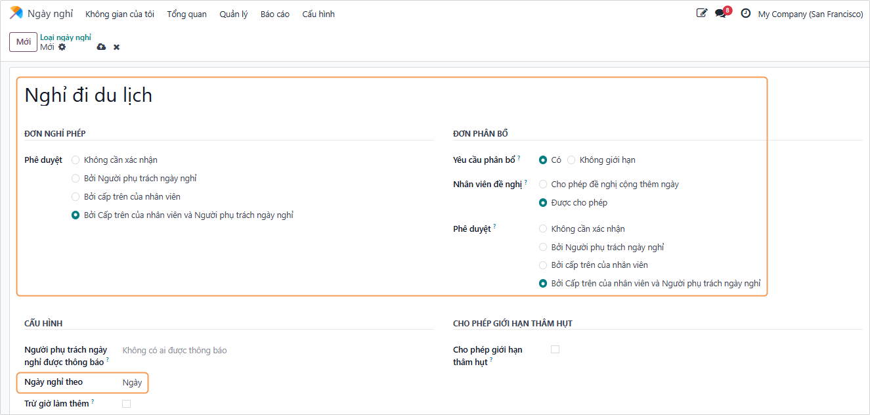Click the Nghỉ đi du lịch name field
The height and width of the screenshot is (415, 870).
263,95
